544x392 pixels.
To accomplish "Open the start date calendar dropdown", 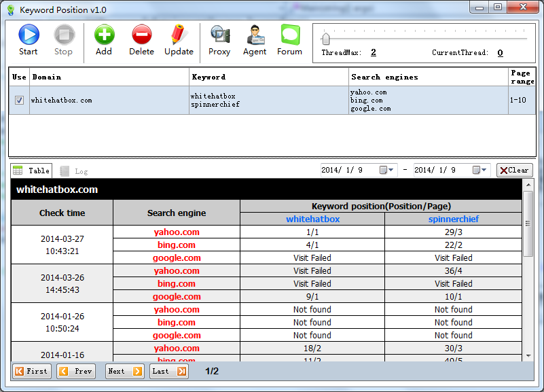I will [x=386, y=171].
